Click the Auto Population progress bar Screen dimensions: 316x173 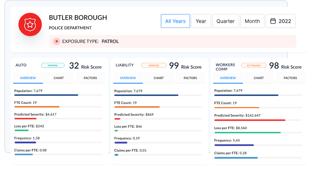[58, 95]
